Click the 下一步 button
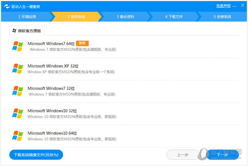The height and width of the screenshot is (166, 248). (222, 155)
